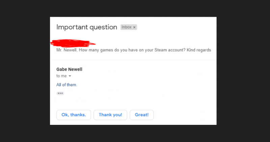
Task: Show trimmed content via the ellipsis icon
Action: pos(60,93)
